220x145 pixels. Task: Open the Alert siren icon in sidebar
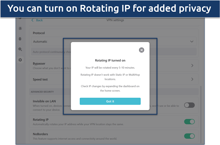(20, 28)
